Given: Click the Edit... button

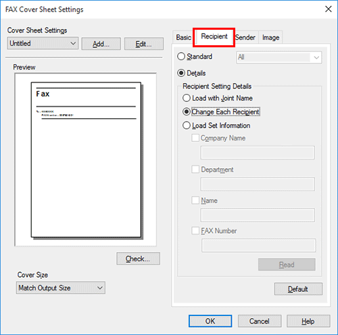Looking at the screenshot, I should pyautogui.click(x=144, y=44).
